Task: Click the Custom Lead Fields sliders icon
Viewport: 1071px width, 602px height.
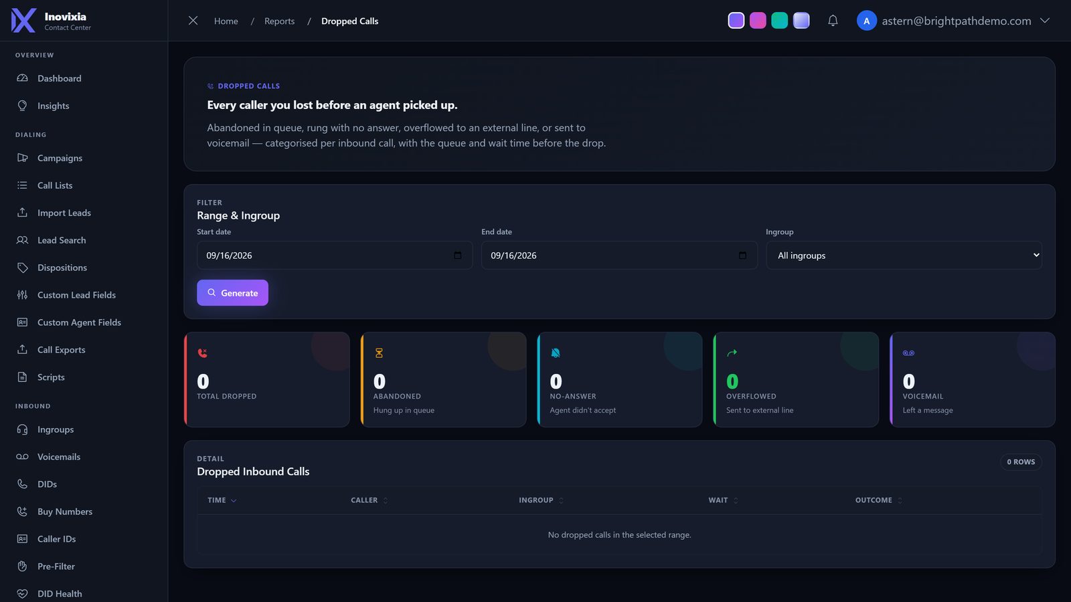Action: [x=22, y=295]
